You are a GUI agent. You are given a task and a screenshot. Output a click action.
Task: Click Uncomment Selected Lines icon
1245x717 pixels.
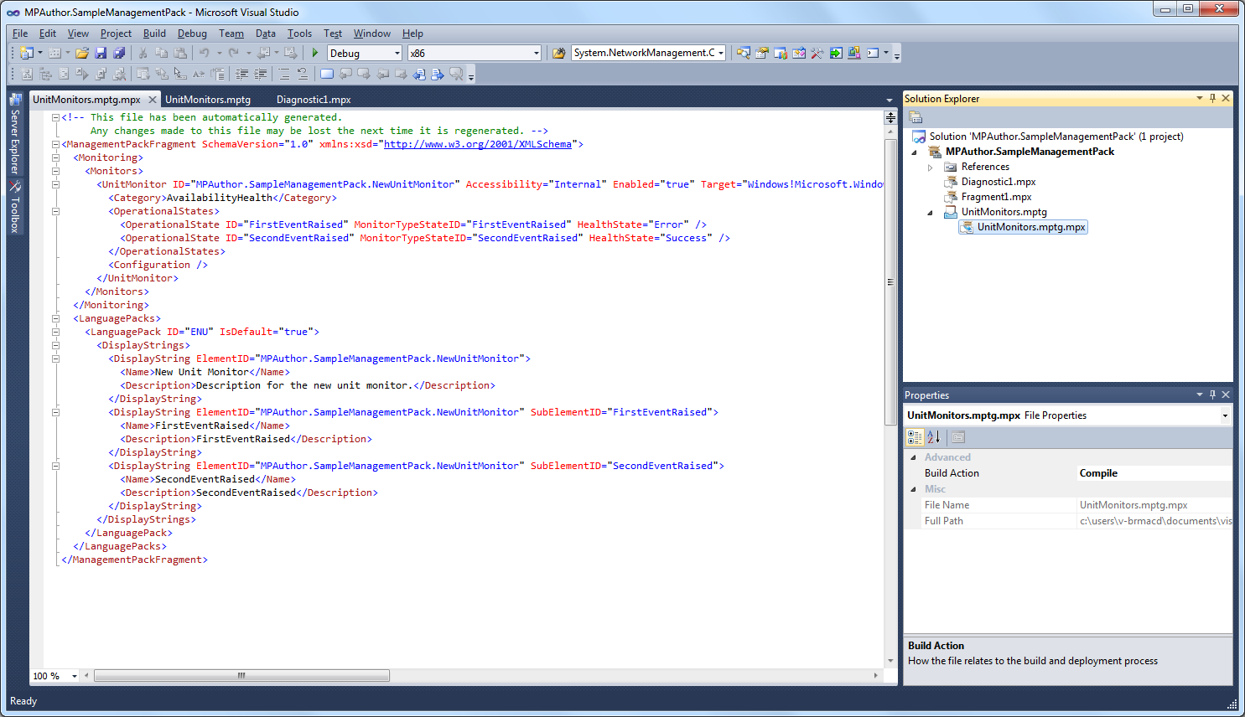(303, 74)
